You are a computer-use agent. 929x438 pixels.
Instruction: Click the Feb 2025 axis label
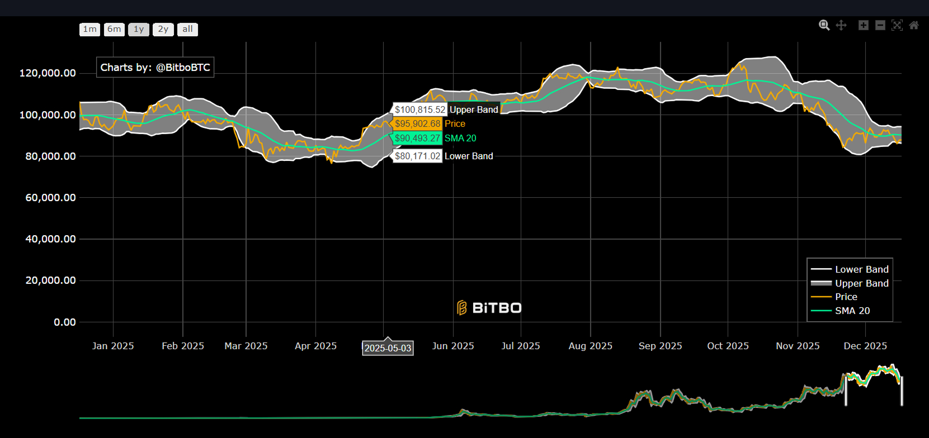pyautogui.click(x=183, y=346)
